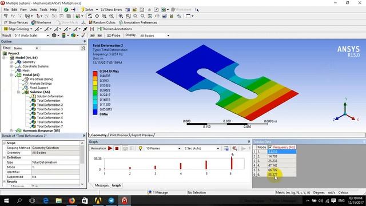Screen dimensions: 366x206
Task: Click the 1 Message status entry
Action: [x=158, y=192]
